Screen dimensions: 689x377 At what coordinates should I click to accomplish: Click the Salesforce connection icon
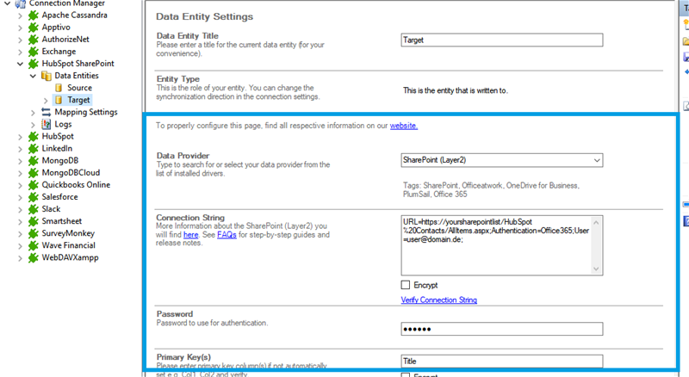click(x=34, y=196)
